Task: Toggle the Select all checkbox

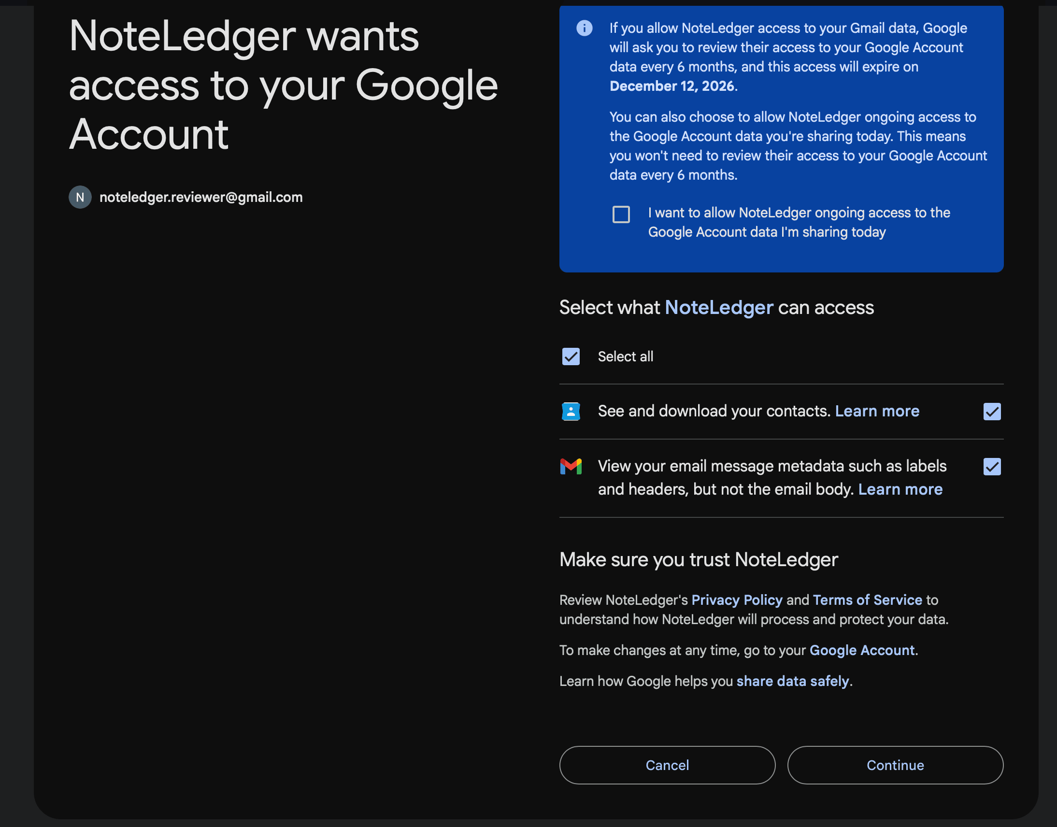Action: 571,356
